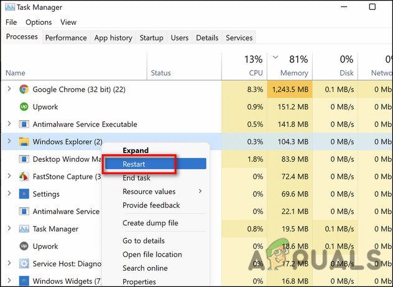This screenshot has height=287, width=393.
Task: Expand the Google Chrome process group
Action: pos(9,89)
